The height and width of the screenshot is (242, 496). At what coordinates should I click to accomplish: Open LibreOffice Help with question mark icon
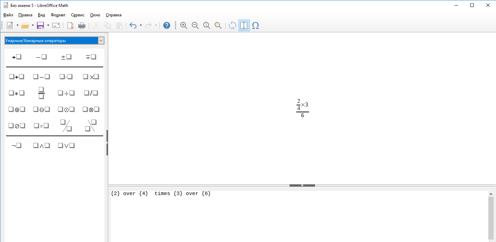[167, 25]
